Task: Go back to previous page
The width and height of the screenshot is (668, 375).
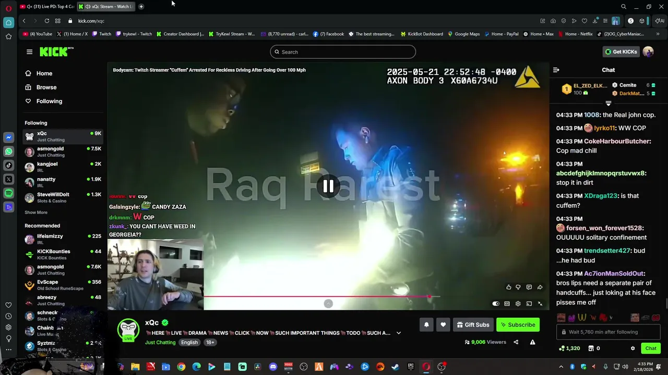Action: click(x=24, y=21)
